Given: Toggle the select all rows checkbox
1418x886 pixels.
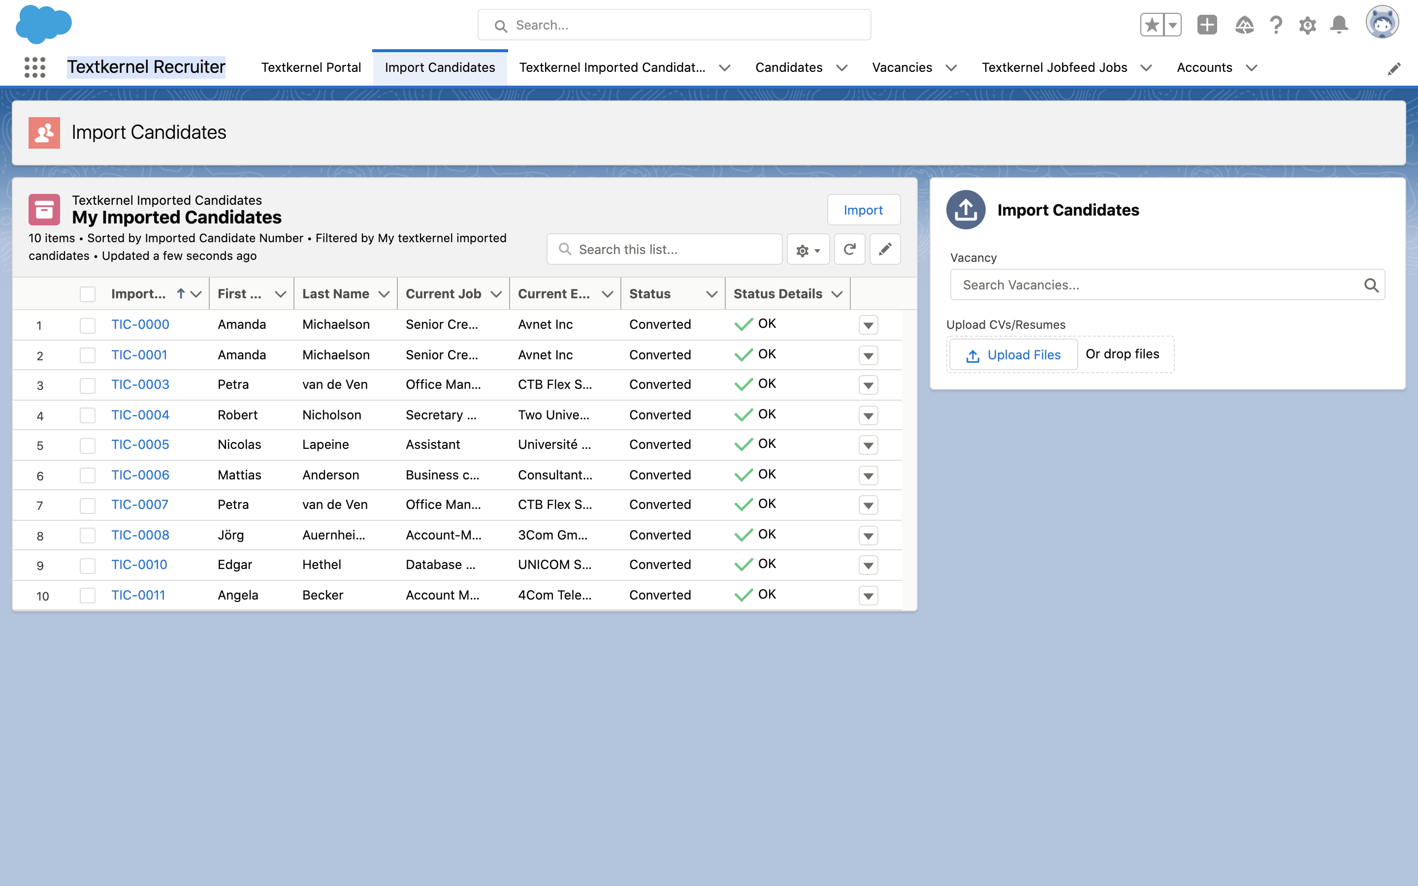Looking at the screenshot, I should pos(87,294).
